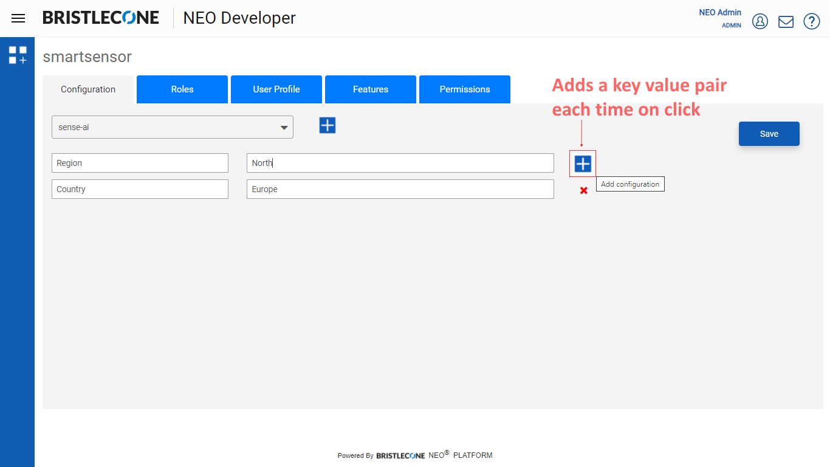Add a key value pair with plus icon
Screen dimensions: 830x467
(583, 164)
